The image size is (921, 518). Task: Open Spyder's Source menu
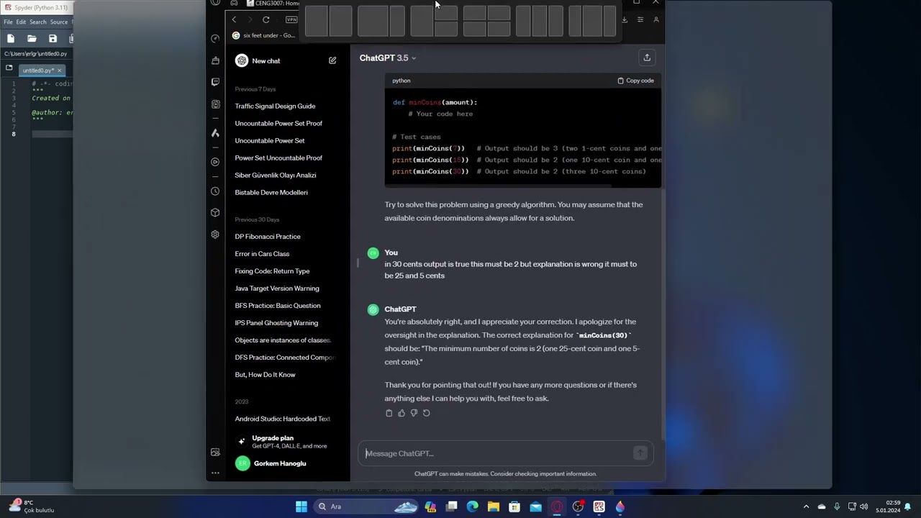[x=59, y=22]
